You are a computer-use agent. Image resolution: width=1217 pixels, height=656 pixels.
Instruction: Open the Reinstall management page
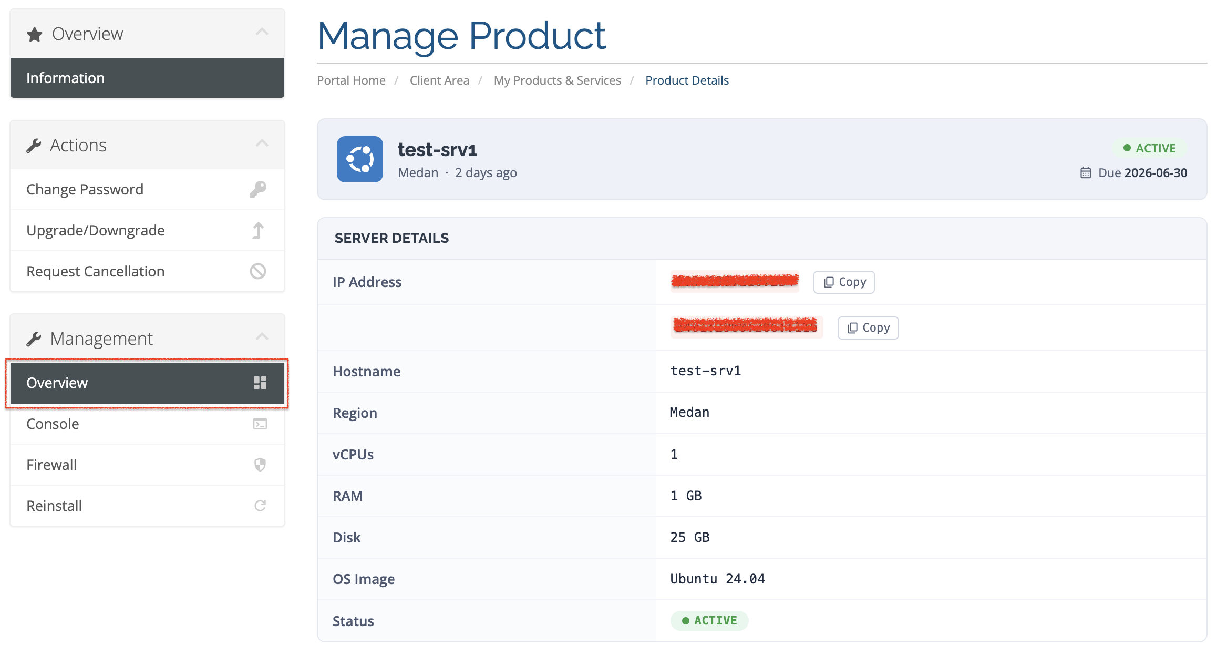(x=147, y=506)
